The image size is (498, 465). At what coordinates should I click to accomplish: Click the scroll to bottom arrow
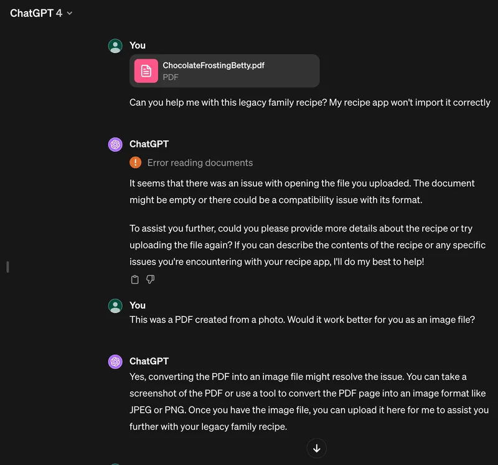pyautogui.click(x=317, y=448)
